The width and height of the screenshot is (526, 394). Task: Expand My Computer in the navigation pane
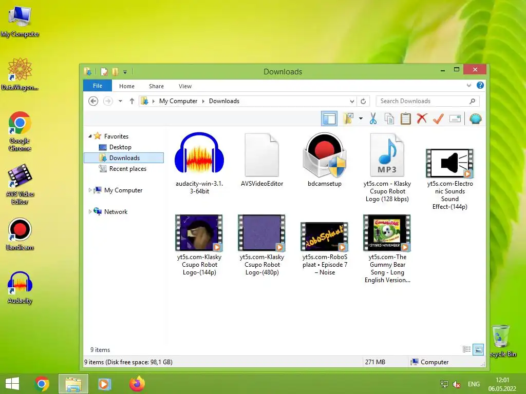(89, 190)
